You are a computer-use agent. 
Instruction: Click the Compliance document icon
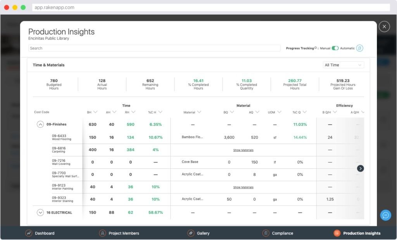click(266, 233)
